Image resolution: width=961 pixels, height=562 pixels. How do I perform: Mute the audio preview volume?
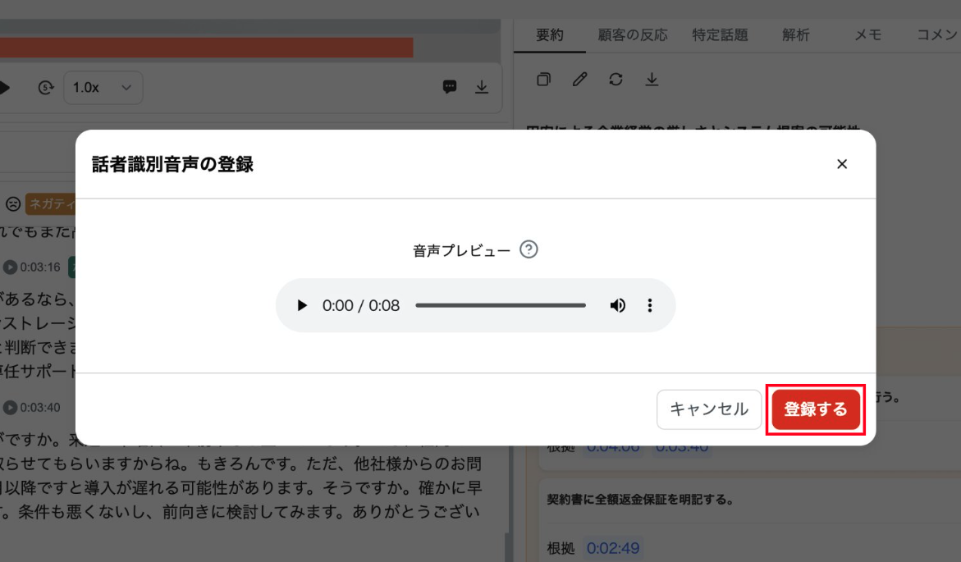click(617, 306)
